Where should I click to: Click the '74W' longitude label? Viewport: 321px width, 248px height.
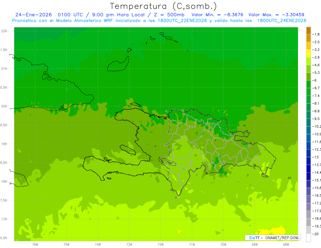pos(98,244)
